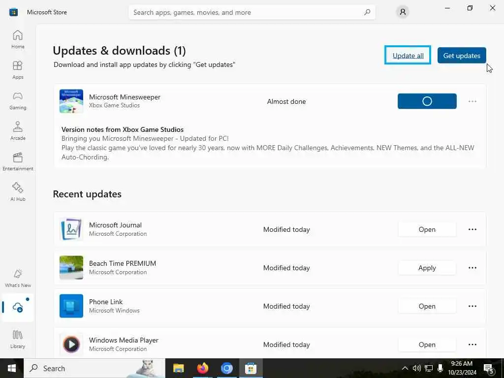Open the Home section in the sidebar
The height and width of the screenshot is (378, 504).
click(x=18, y=39)
